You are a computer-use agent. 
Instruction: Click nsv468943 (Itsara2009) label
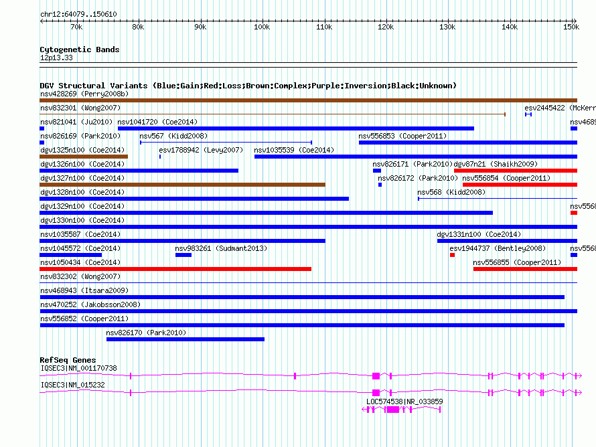84,290
